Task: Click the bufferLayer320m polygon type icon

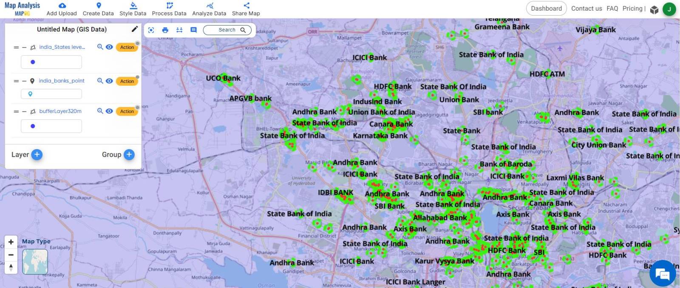Action: click(x=33, y=111)
